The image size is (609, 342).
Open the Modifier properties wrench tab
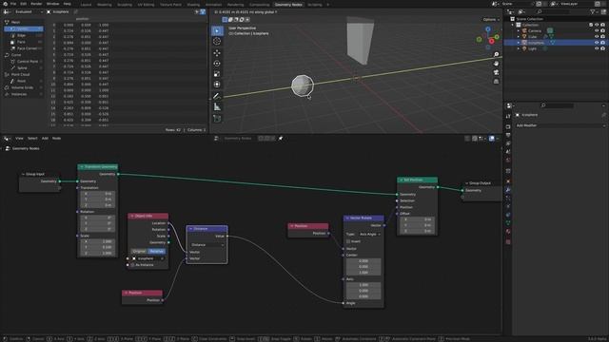pyautogui.click(x=508, y=190)
